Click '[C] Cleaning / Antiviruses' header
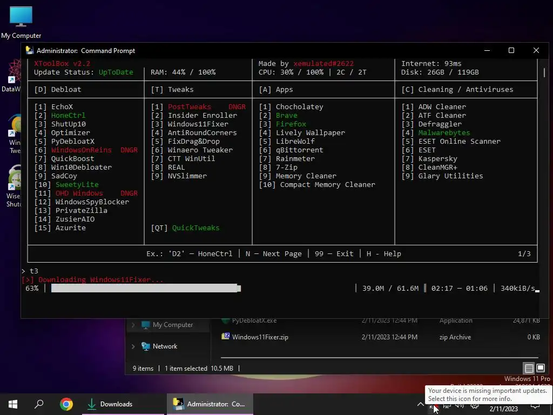 (x=457, y=89)
